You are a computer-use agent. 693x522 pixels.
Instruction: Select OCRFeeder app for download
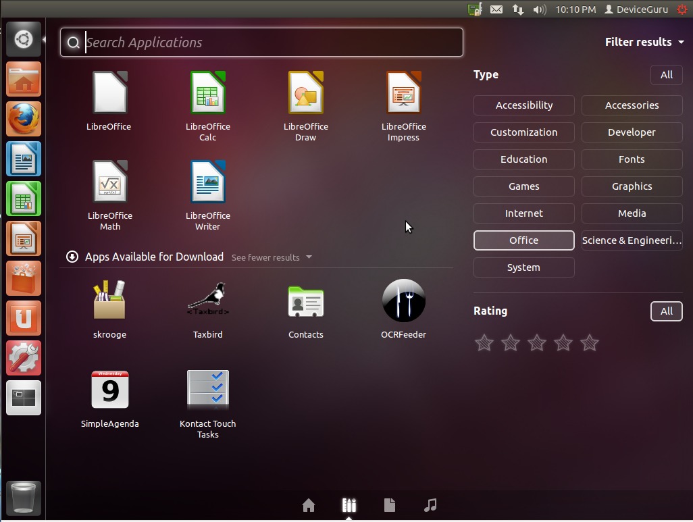pyautogui.click(x=403, y=309)
